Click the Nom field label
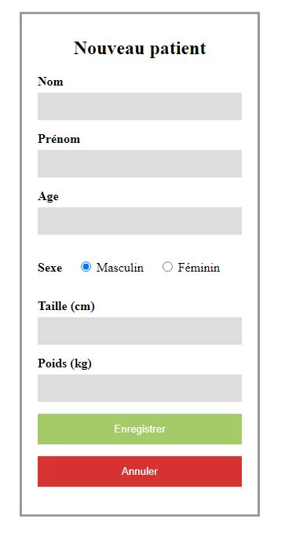This screenshot has width=285, height=533. [50, 82]
